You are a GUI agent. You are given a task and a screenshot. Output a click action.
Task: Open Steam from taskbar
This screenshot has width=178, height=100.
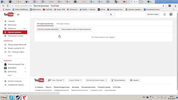[x=18, y=97]
